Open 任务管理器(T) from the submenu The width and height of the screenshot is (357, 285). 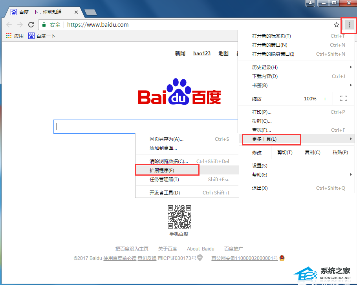coord(164,180)
